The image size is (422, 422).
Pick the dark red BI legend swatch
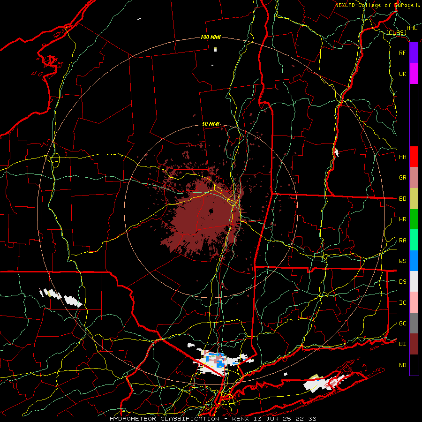414,344
